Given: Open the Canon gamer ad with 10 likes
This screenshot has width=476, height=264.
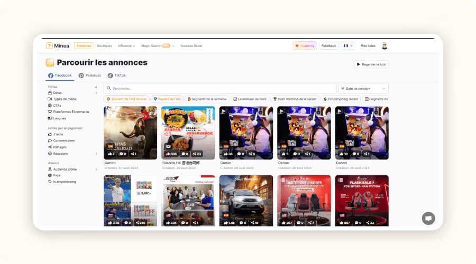Looking at the screenshot, I should (x=362, y=133).
